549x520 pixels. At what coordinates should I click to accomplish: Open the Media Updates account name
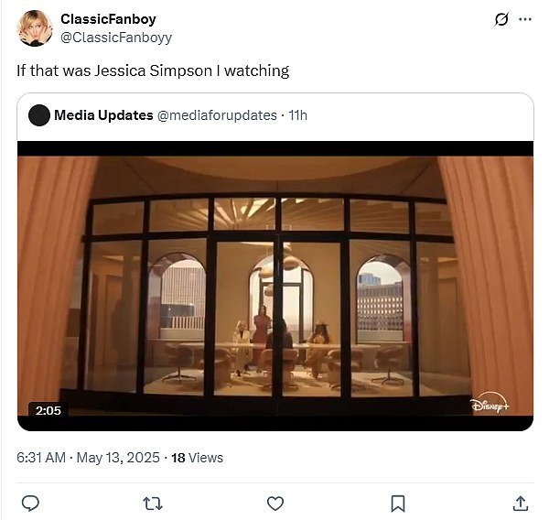point(103,115)
